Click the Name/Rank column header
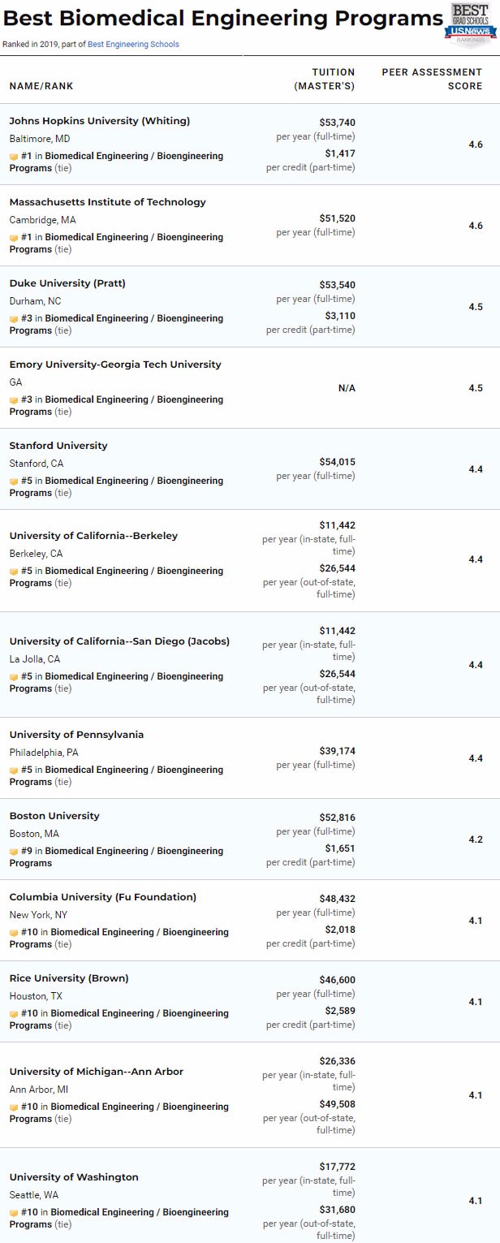This screenshot has height=1243, width=500. tap(41, 86)
